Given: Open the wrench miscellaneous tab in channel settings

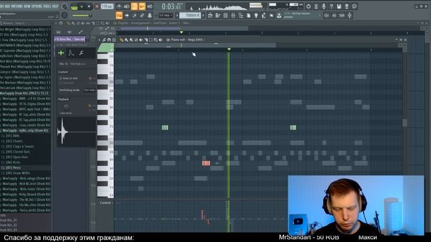Looking at the screenshot, I should (x=81, y=52).
